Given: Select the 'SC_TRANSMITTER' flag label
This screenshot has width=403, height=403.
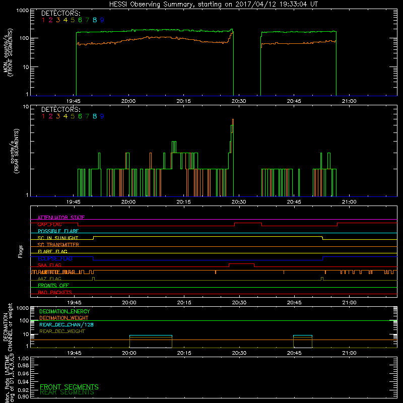Looking at the screenshot, I should coord(58,245).
